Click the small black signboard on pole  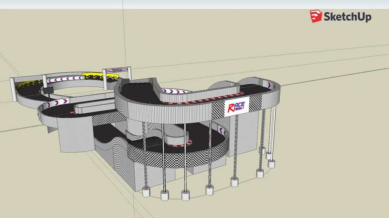click(x=47, y=91)
